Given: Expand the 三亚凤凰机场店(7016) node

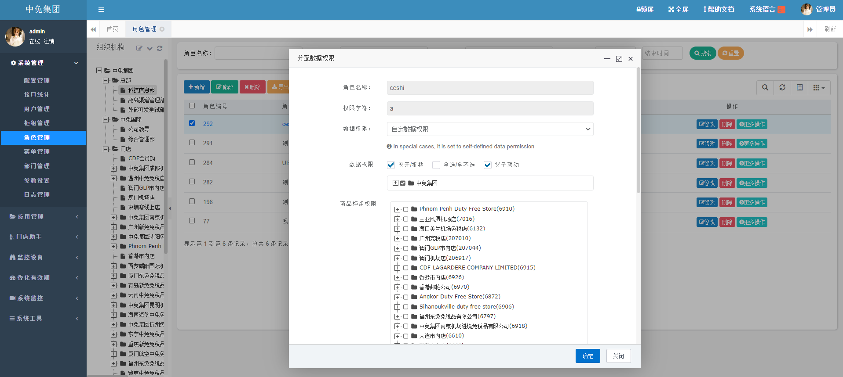Looking at the screenshot, I should click(397, 219).
